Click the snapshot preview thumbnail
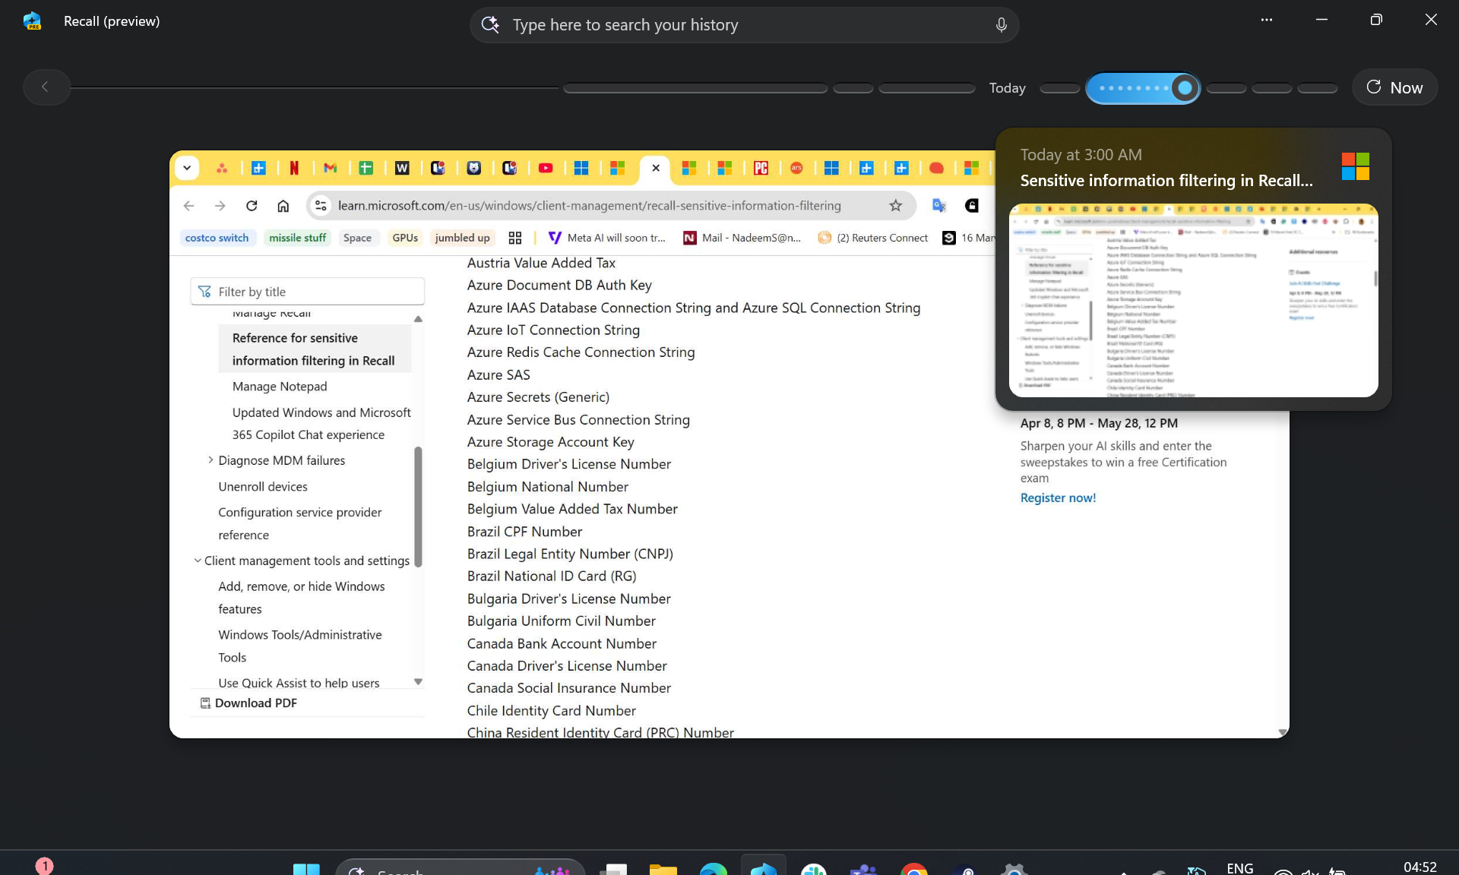Image resolution: width=1459 pixels, height=875 pixels. point(1192,300)
